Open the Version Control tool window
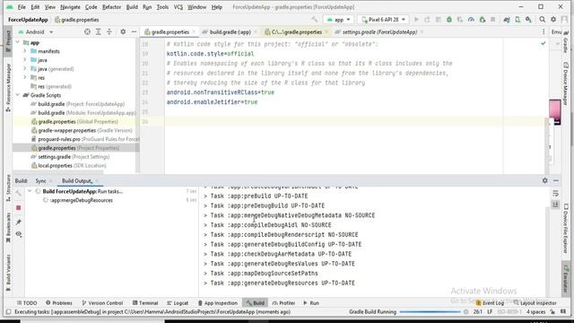Screen dimensions: 574x323 [x=102, y=303]
